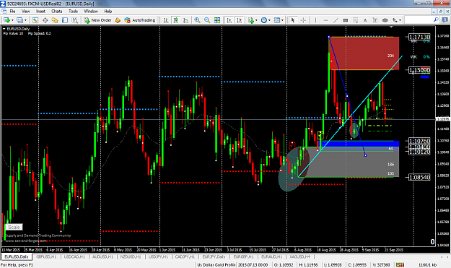Open the Tools menu
This screenshot has width=451, height=268.
[x=73, y=12]
